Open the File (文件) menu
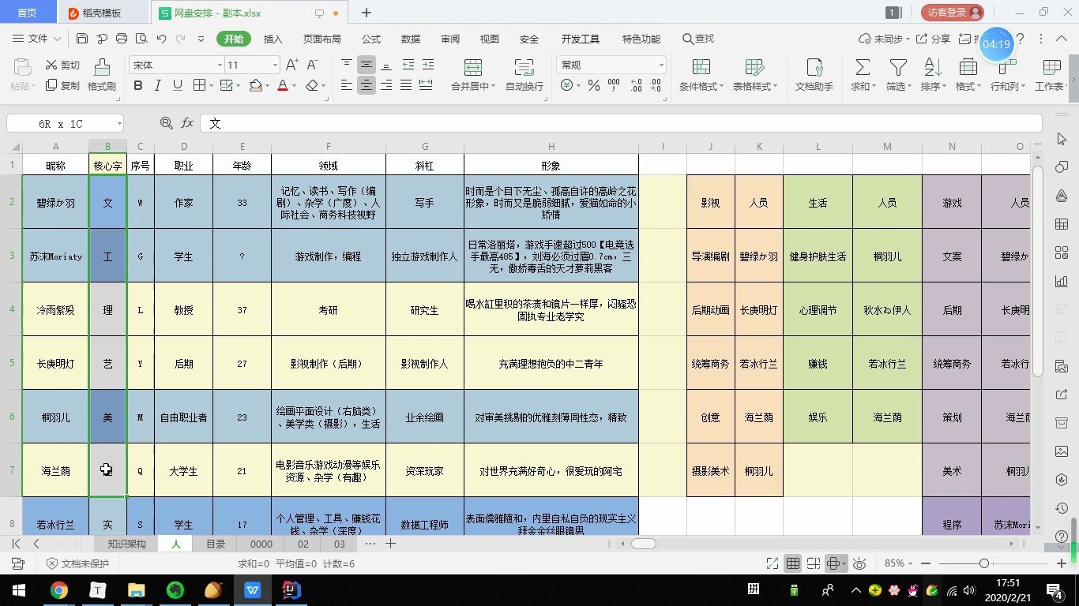The height and width of the screenshot is (606, 1079). [37, 39]
